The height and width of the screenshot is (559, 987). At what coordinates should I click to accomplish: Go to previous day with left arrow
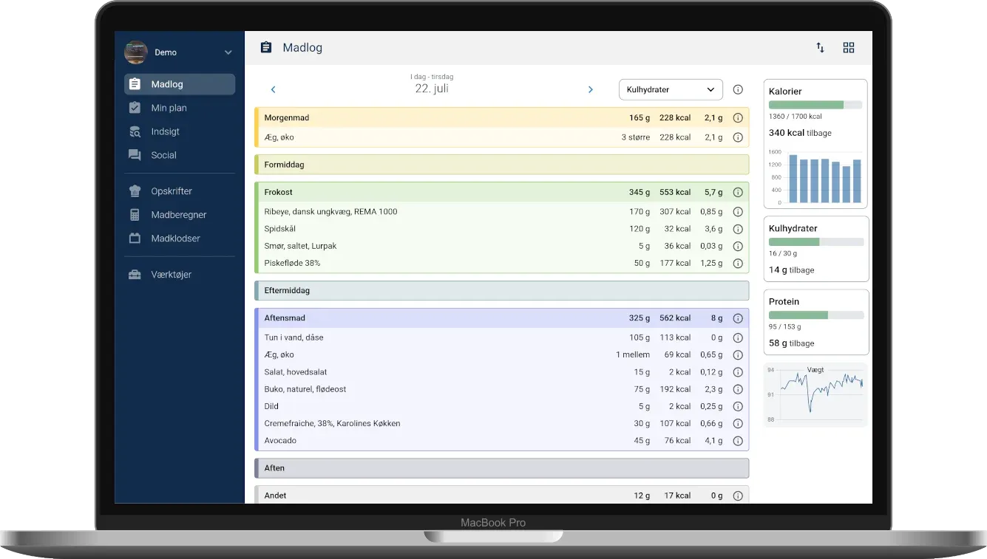[x=273, y=89]
